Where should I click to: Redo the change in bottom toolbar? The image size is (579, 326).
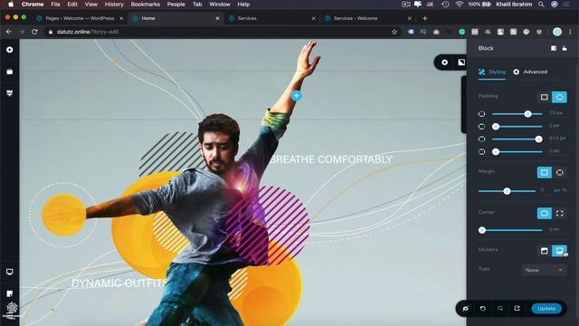pyautogui.click(x=500, y=309)
